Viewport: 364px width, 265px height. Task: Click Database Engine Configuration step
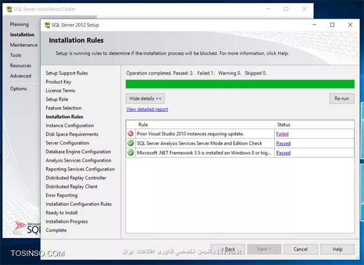78,152
